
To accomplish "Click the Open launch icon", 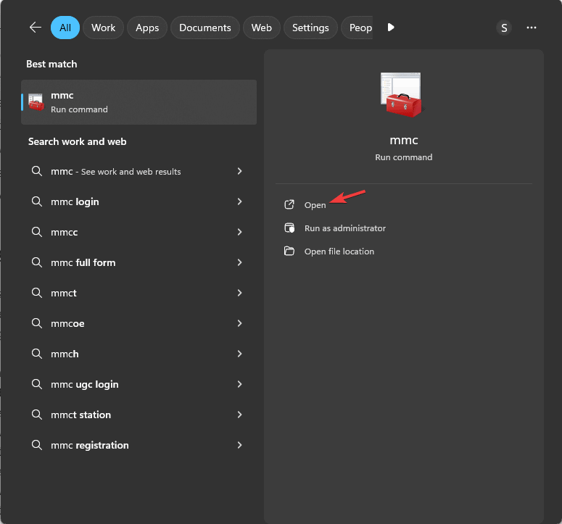I will (289, 204).
